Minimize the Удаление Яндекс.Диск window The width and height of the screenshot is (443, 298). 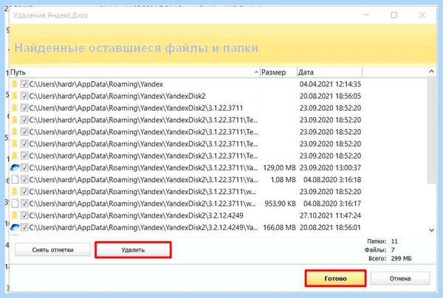tap(366, 15)
